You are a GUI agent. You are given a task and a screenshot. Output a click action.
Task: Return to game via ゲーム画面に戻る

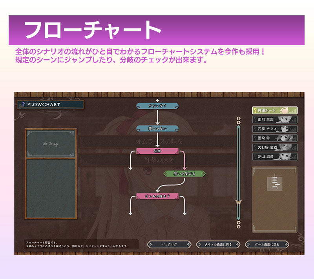(267, 244)
